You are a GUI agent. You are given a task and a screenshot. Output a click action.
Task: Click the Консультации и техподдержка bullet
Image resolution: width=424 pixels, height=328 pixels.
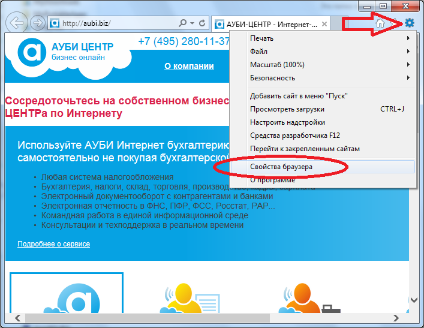tap(142, 225)
